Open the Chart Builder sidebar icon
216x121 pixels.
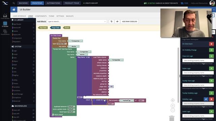coord(5,16)
